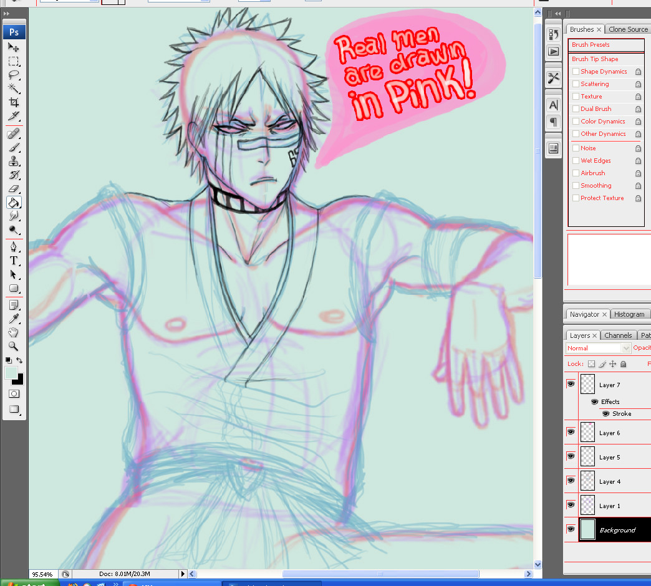Select the Eyedropper tool
Screen dimensions: 651x586
click(14, 319)
